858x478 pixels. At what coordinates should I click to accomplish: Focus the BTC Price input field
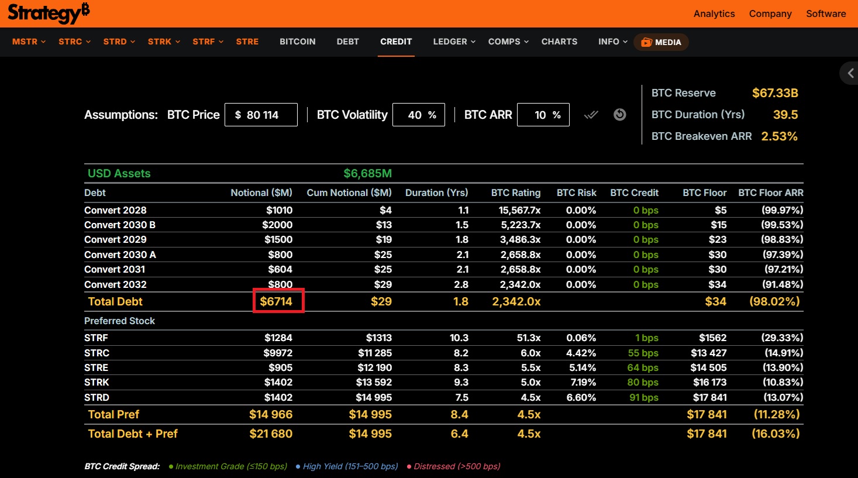[x=261, y=115]
